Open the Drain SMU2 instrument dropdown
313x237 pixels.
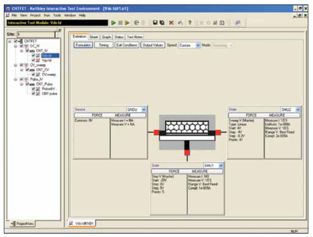click(298, 109)
